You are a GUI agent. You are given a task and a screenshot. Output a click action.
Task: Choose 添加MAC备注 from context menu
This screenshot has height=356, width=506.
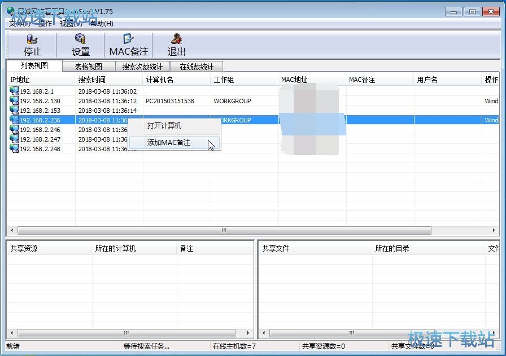coord(175,143)
